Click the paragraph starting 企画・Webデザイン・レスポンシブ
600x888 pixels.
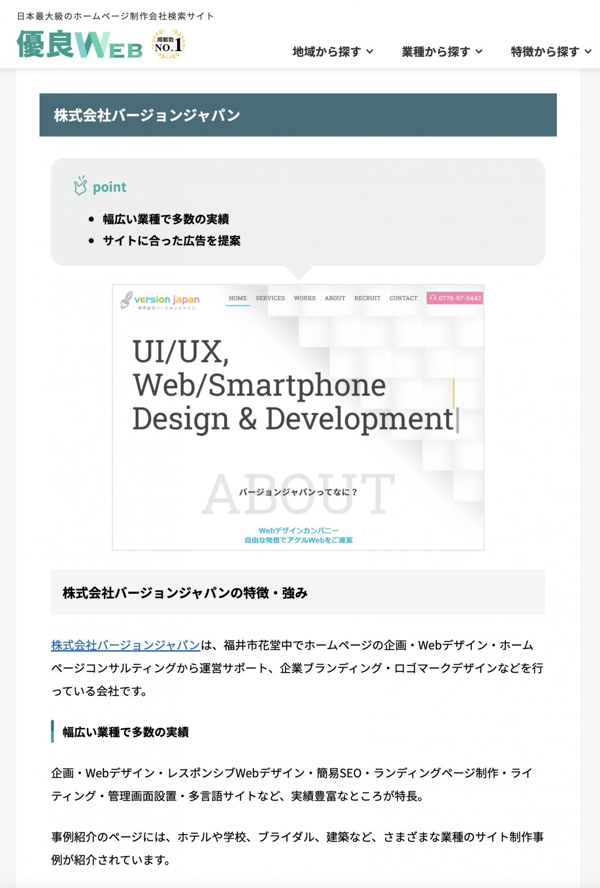click(292, 785)
